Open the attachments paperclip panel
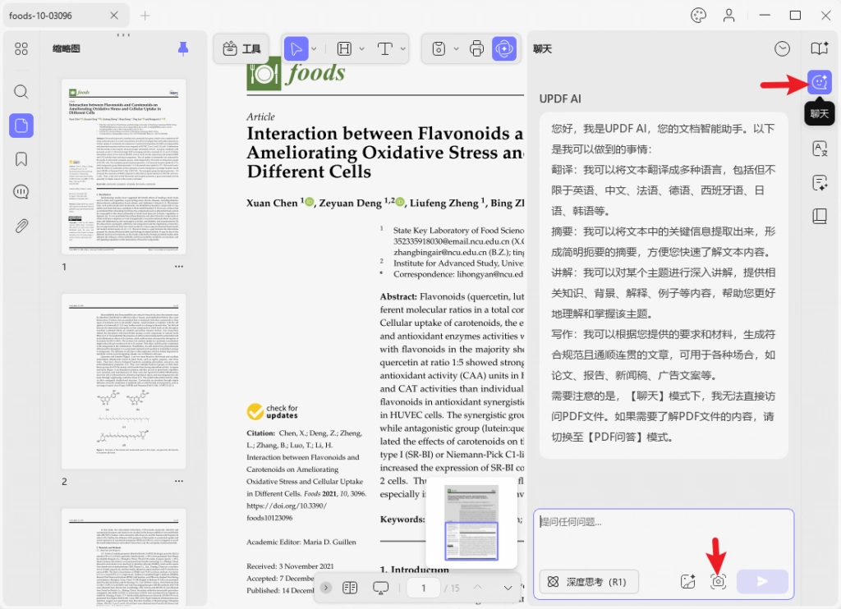 coord(21,226)
